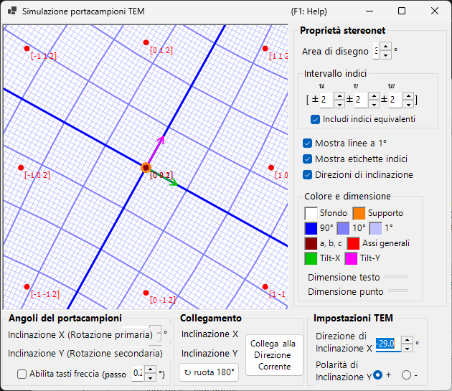Decrease the Area di disegno value
Screen dimensions: 452x391
click(x=386, y=55)
